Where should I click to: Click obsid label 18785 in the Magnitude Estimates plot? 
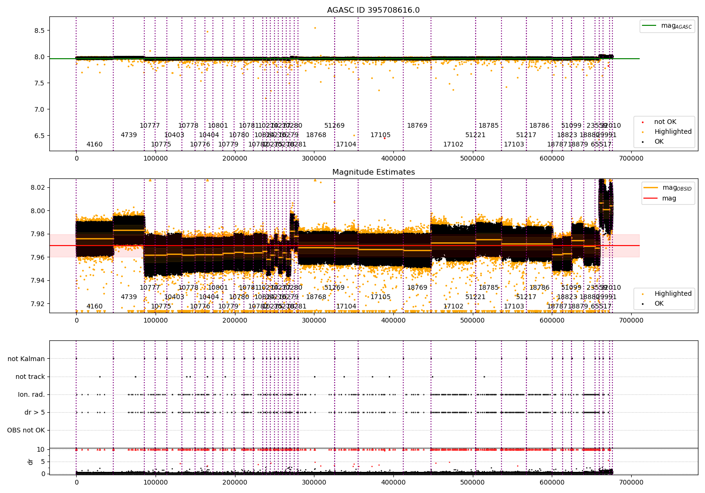(x=489, y=288)
